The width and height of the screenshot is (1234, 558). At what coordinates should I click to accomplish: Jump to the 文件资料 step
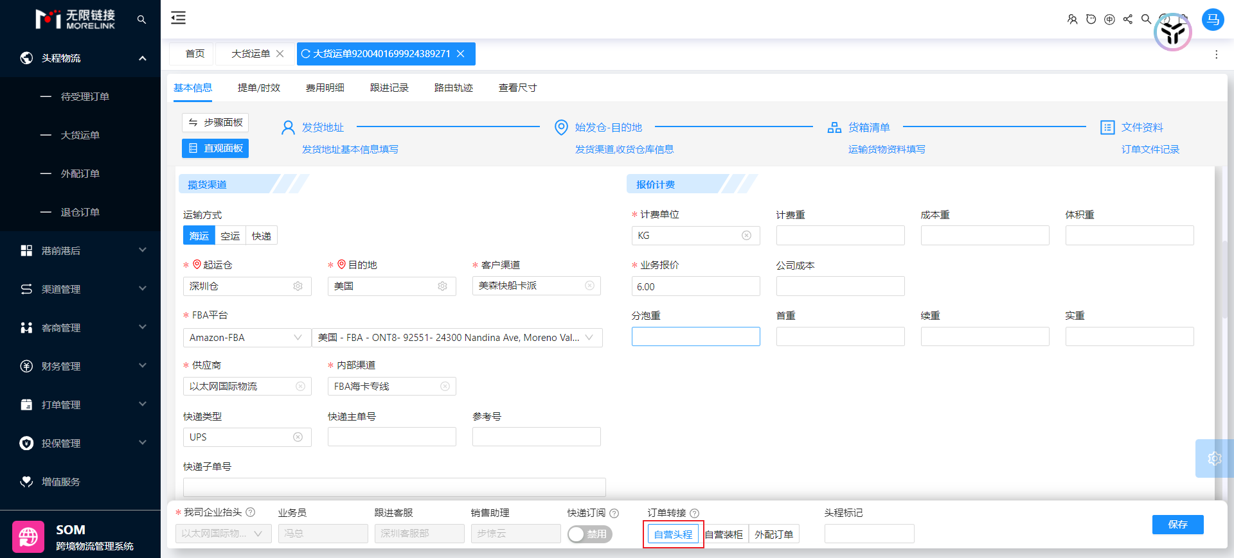click(x=1142, y=128)
